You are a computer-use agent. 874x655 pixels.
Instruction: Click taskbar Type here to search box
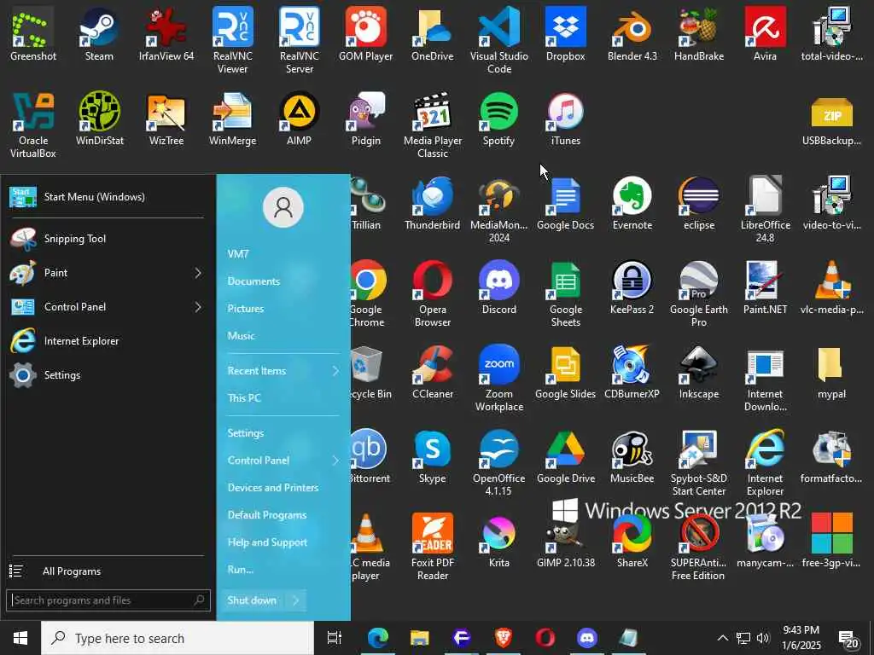pos(178,638)
